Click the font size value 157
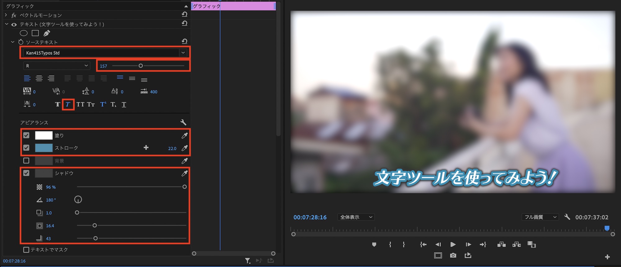The width and height of the screenshot is (621, 267). coord(103,66)
